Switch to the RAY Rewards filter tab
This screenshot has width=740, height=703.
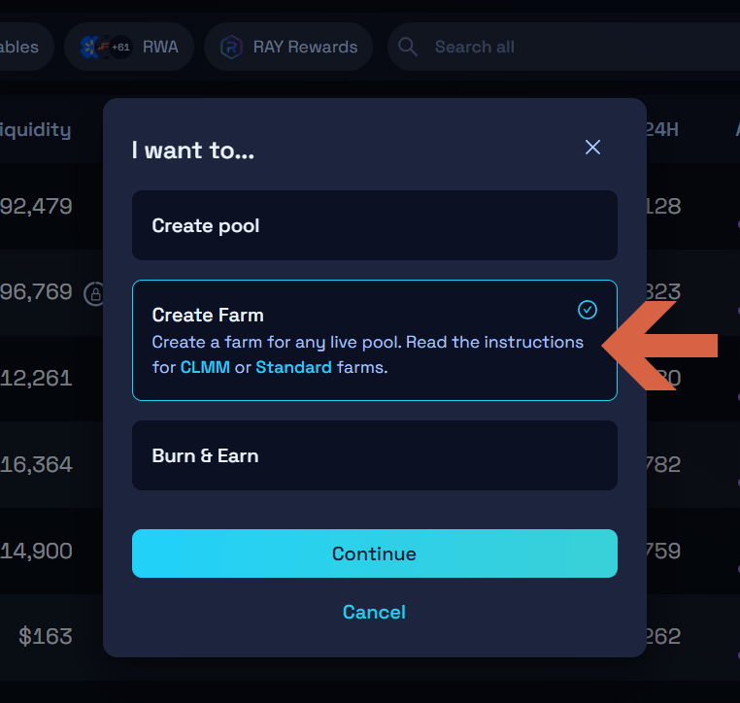(x=305, y=47)
